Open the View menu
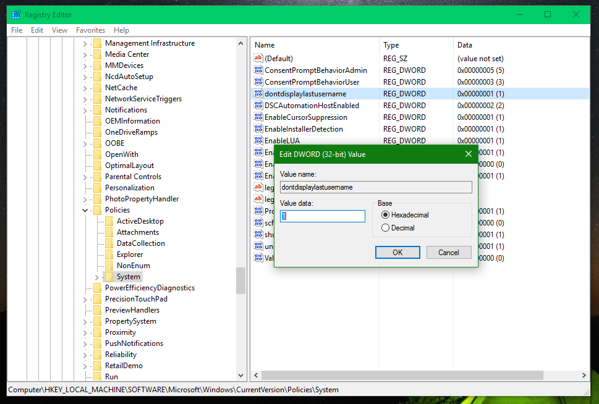The image size is (599, 404). [x=59, y=30]
